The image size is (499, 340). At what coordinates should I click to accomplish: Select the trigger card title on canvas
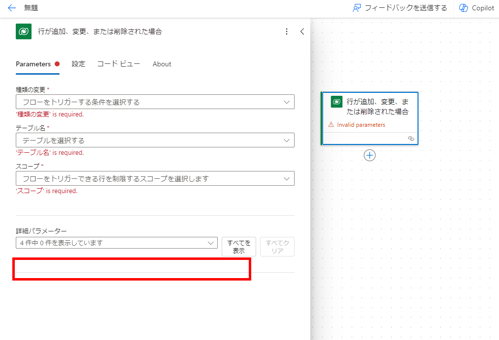coord(377,107)
